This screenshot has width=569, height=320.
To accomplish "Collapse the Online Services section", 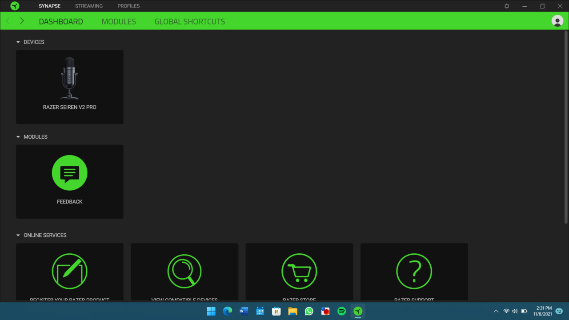I will (x=18, y=236).
